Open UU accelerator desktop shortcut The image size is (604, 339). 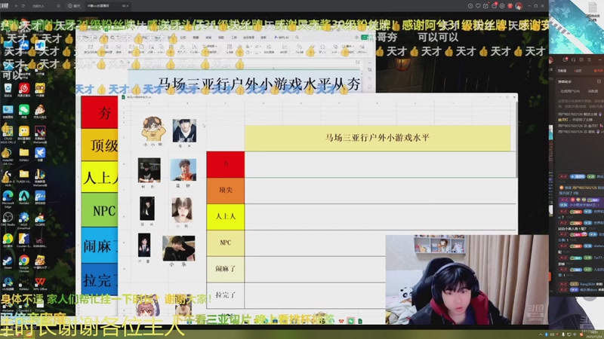(x=8, y=282)
